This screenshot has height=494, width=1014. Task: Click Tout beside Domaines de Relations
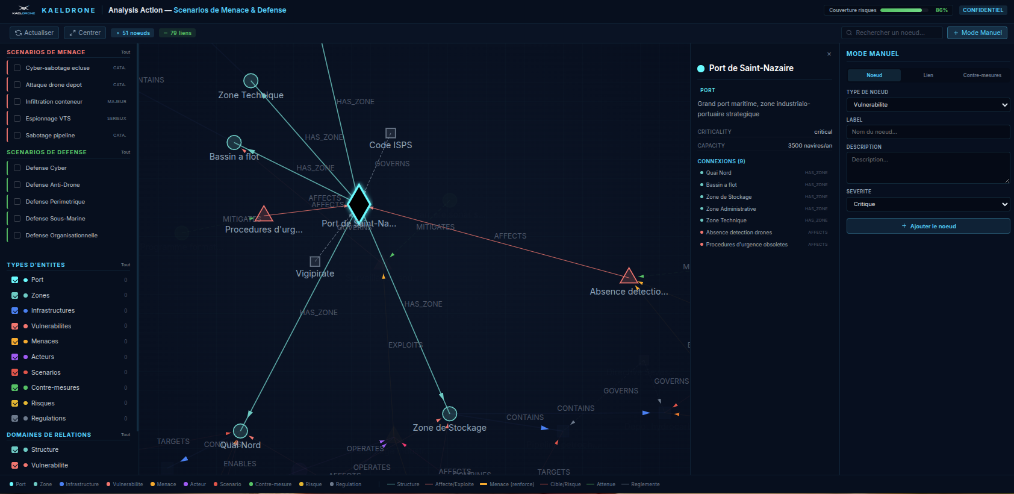[x=125, y=435]
